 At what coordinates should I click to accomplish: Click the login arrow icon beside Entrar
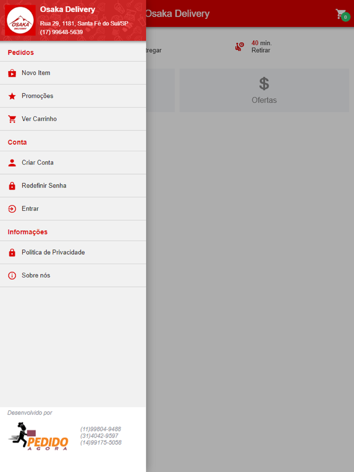[x=12, y=209]
